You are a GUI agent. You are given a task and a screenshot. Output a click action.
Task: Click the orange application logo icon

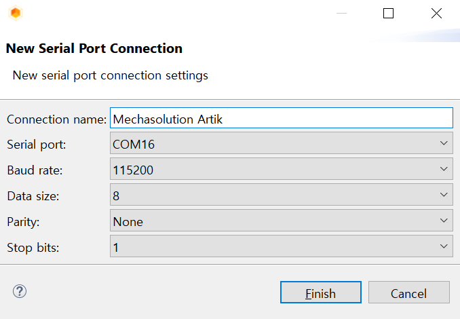pyautogui.click(x=16, y=13)
